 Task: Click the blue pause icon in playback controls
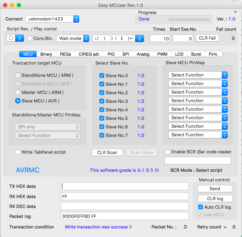pyautogui.click(x=139, y=39)
